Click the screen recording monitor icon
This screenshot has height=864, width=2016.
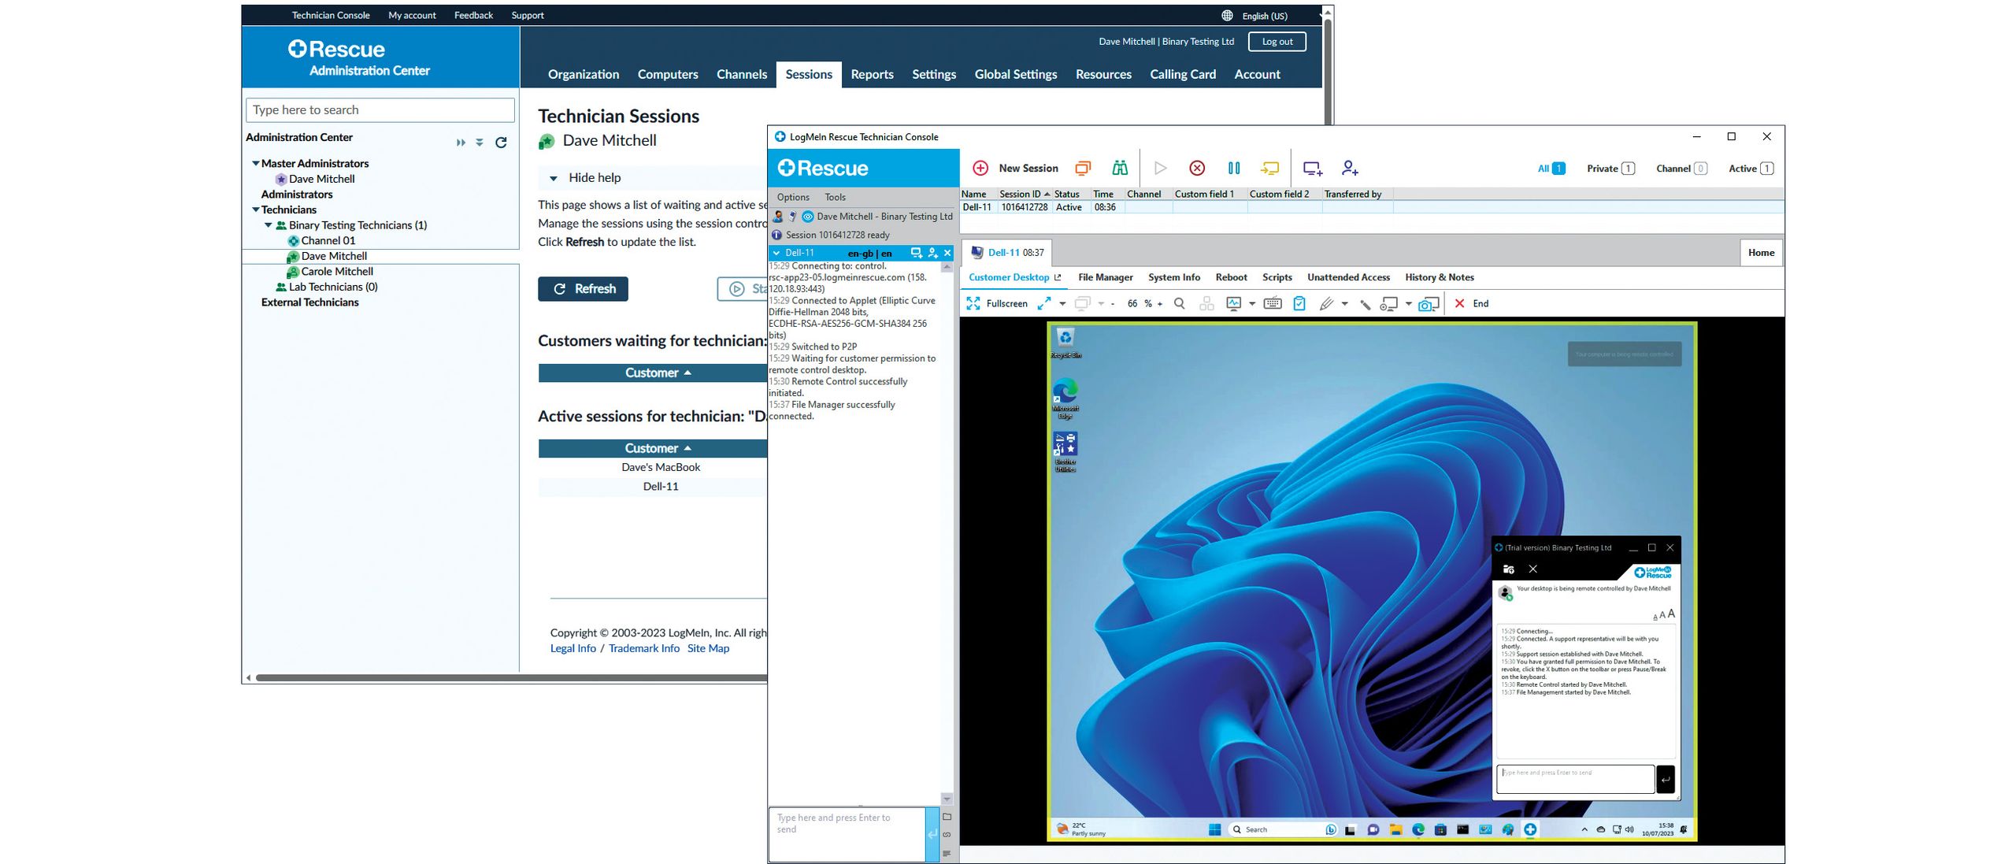click(x=1389, y=303)
